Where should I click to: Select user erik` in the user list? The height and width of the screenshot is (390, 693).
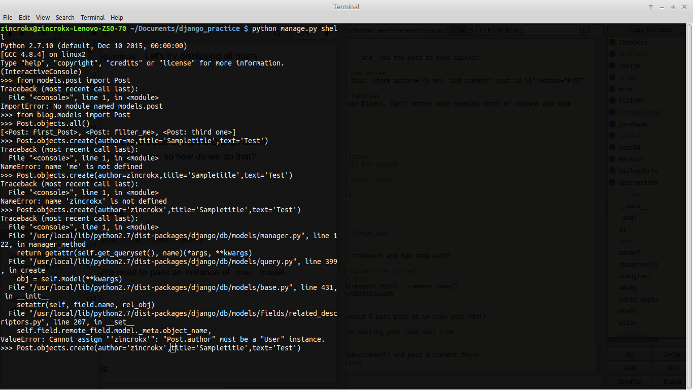pos(627,89)
